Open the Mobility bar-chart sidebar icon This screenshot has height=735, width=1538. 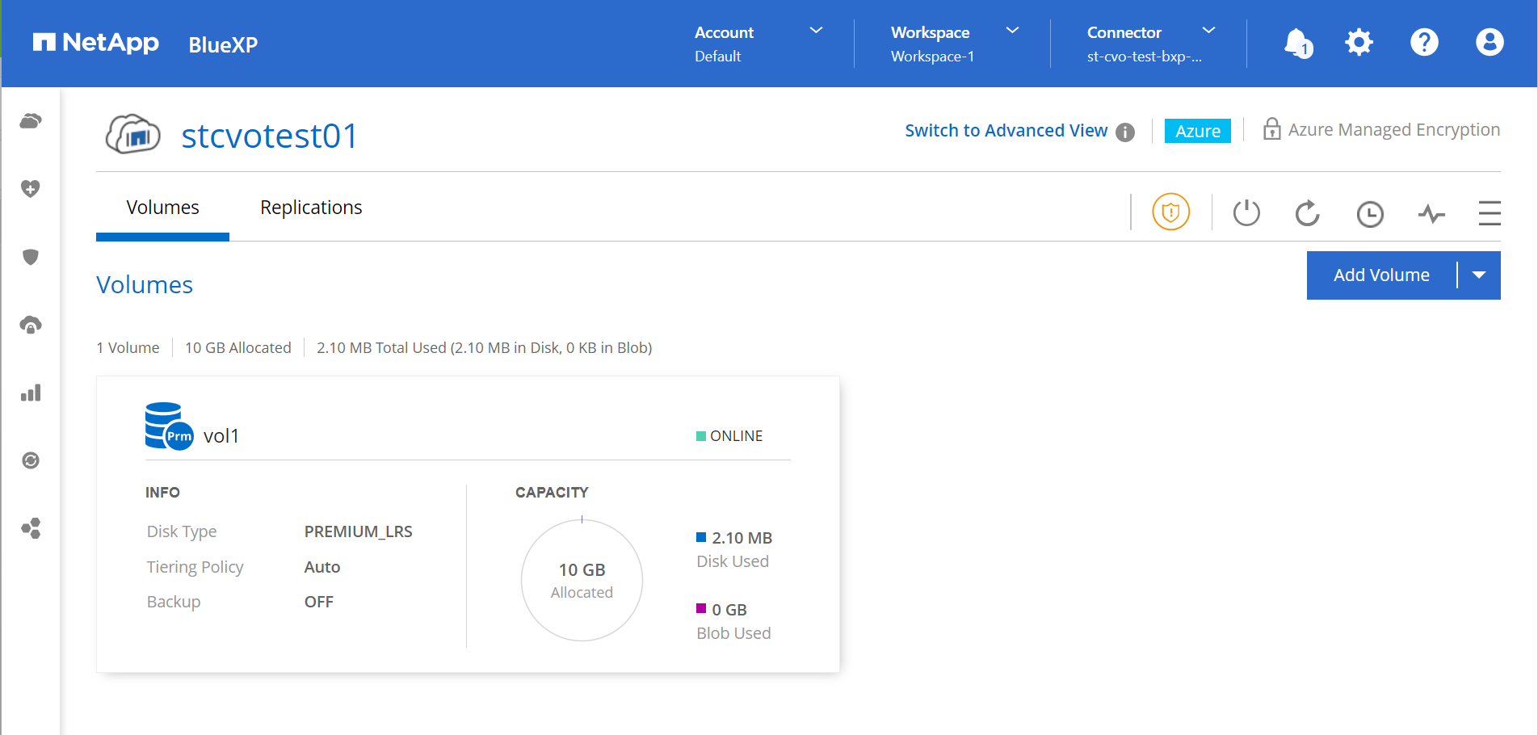click(x=31, y=393)
